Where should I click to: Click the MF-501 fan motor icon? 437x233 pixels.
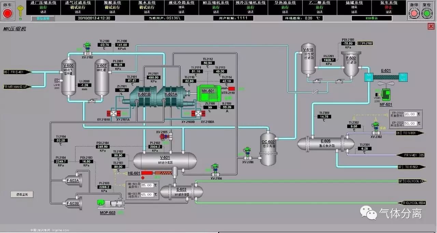tap(386, 95)
